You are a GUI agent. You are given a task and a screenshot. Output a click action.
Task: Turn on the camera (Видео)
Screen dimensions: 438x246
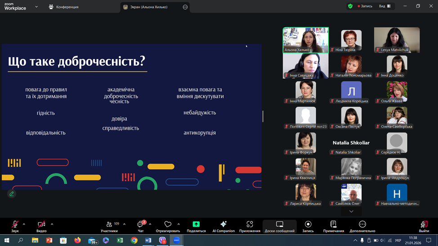coord(41,224)
